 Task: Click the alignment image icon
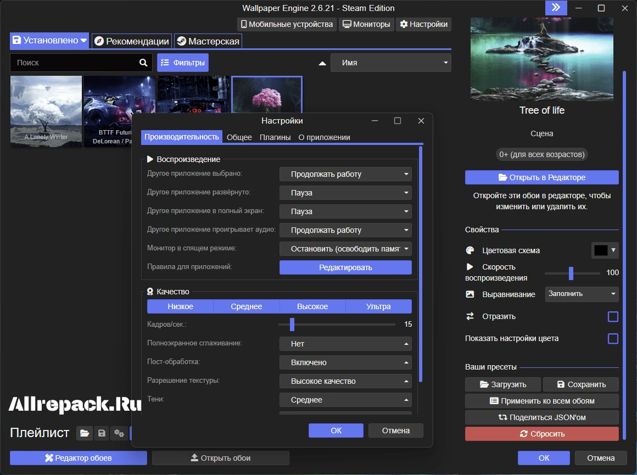pos(470,294)
